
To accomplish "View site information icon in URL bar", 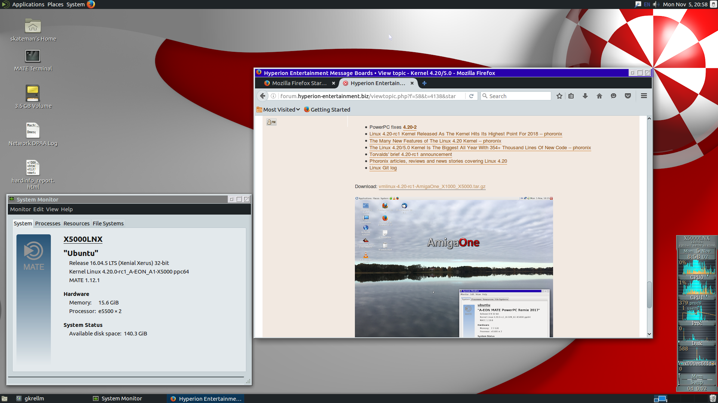I will [273, 96].
